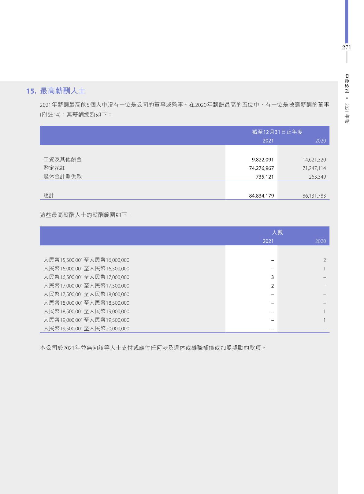Viewport: 364px width, 494px height.
Task: Click the section heading "15. 最高薪酬人士"
Action: [56, 91]
